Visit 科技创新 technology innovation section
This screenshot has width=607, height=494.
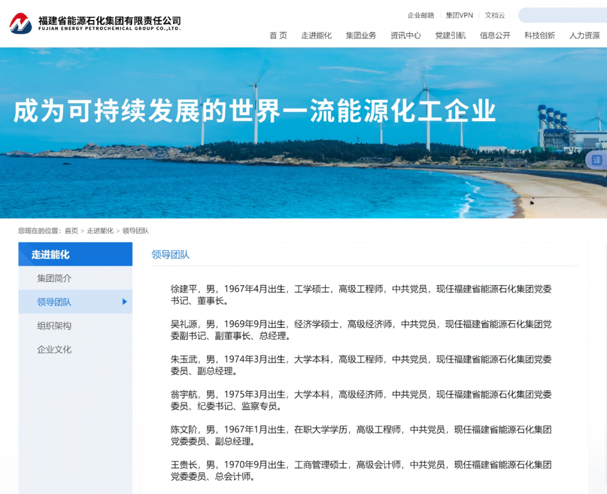539,35
